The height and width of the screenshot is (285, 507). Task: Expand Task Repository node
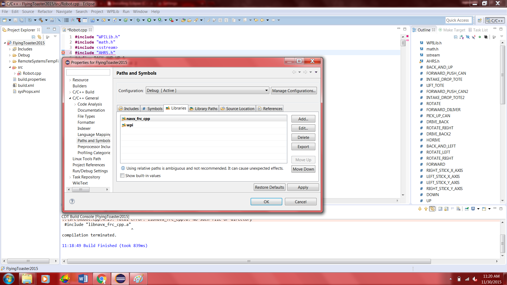tap(70, 177)
